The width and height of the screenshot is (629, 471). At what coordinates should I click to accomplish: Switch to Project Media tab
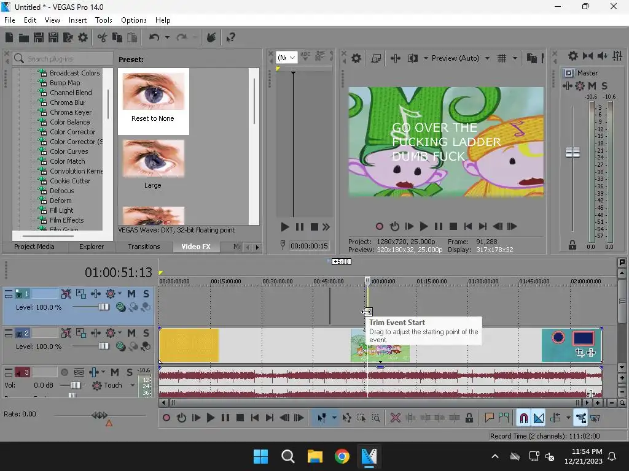(x=34, y=247)
